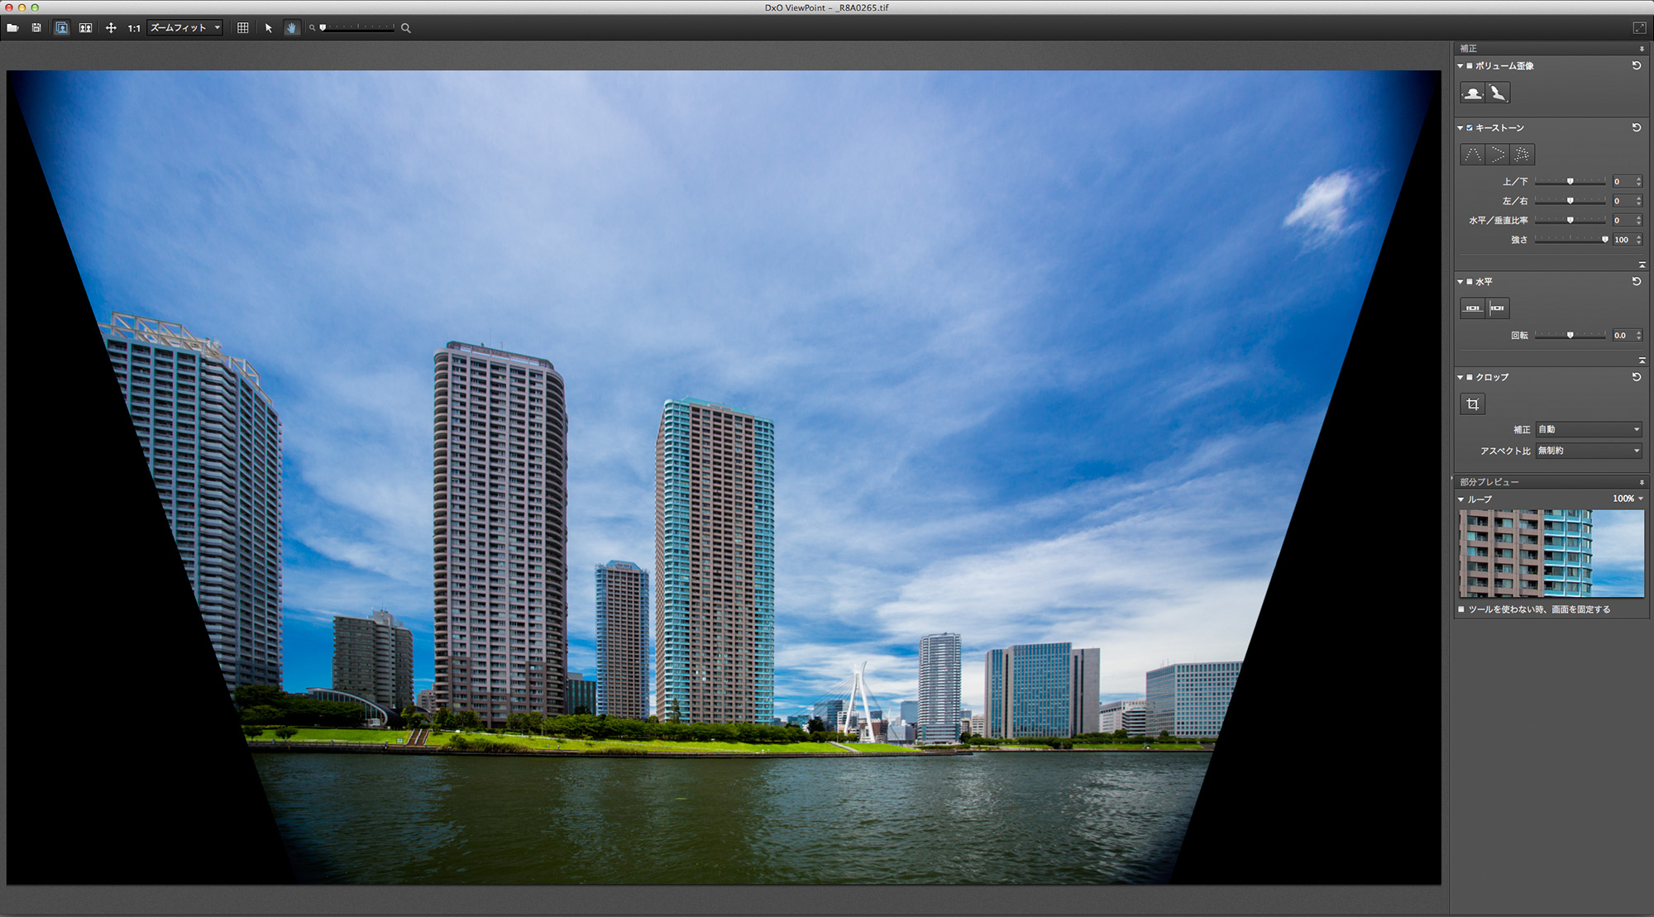Open the アスペクト比 dropdown
The width and height of the screenshot is (1654, 917).
tap(1588, 451)
